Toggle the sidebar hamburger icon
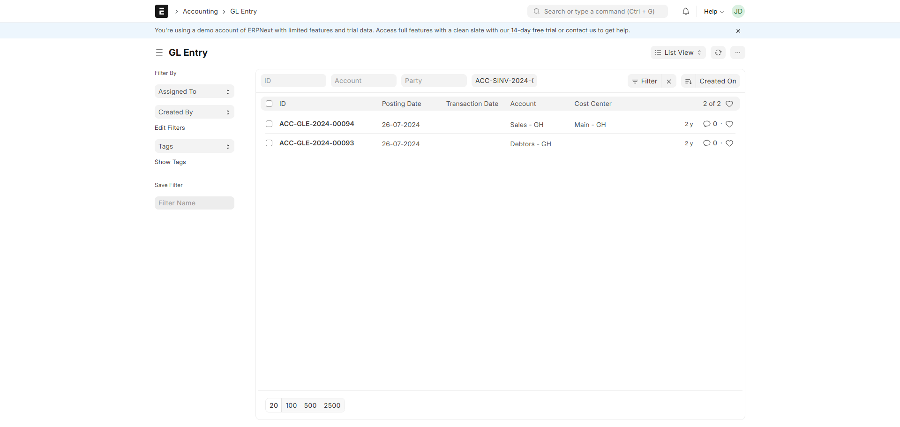This screenshot has width=900, height=427. (159, 52)
